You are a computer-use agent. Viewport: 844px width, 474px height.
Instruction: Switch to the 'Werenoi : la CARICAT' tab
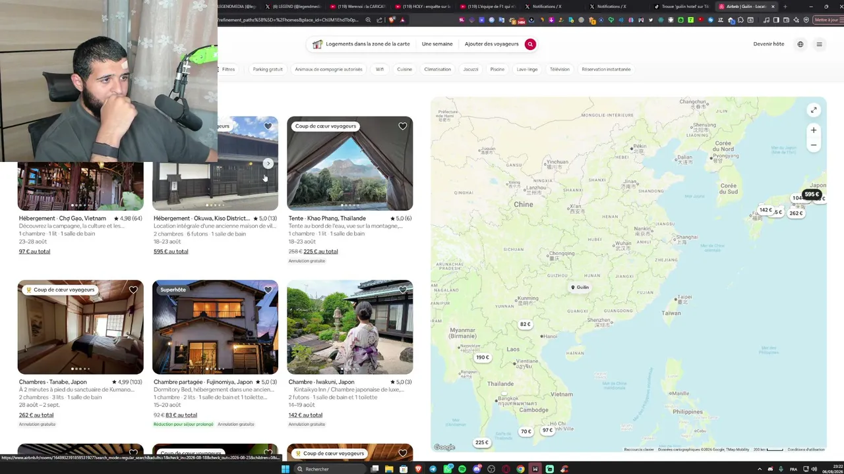coord(357,7)
